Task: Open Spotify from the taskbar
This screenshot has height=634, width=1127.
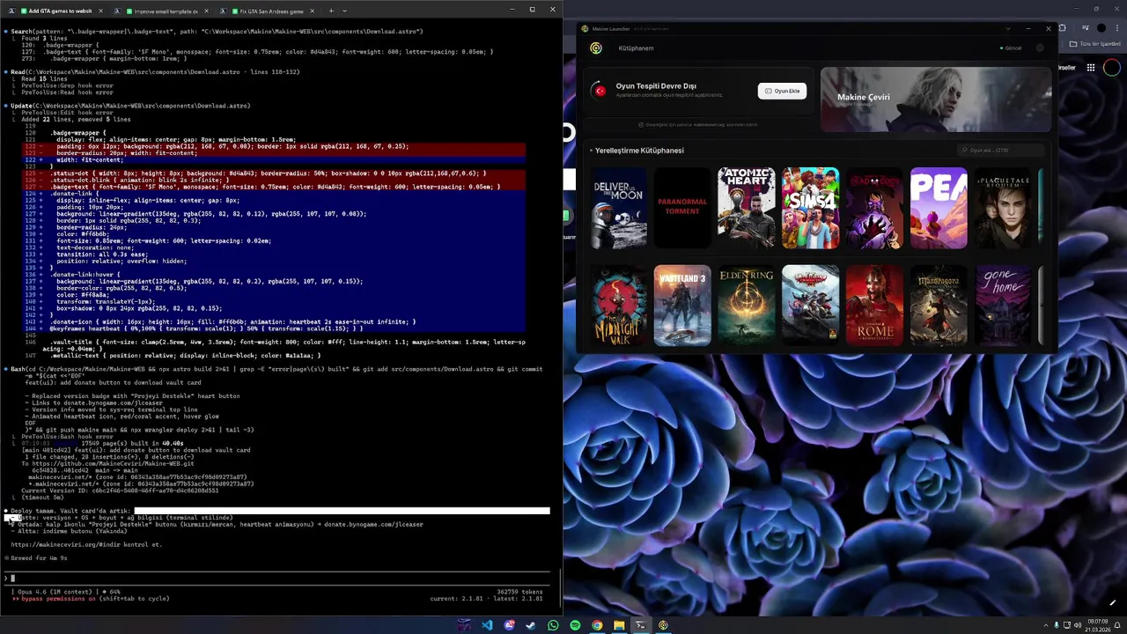Action: pyautogui.click(x=575, y=625)
